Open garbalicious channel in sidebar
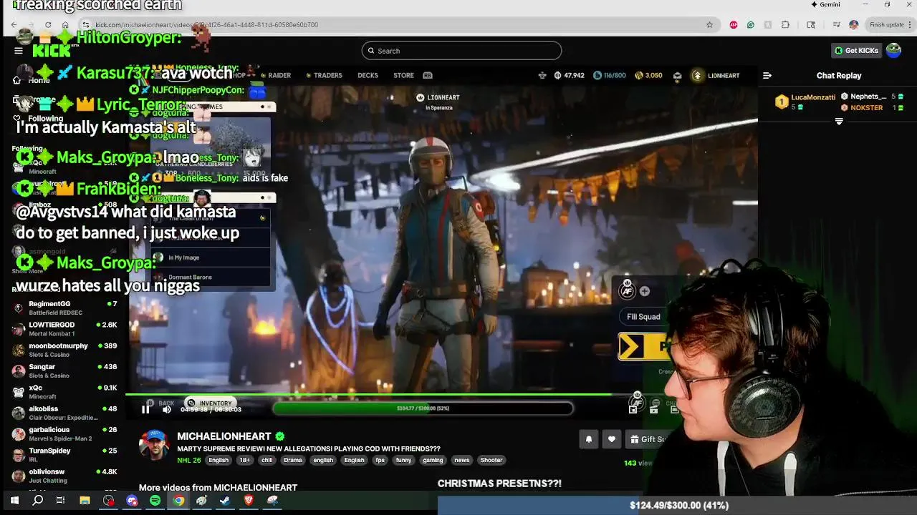Viewport: 917px width, 515px height. 64,433
